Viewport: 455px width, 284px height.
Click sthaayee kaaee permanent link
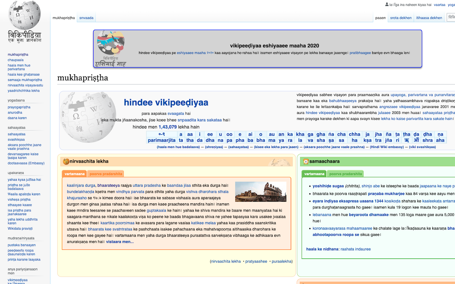point(20,205)
